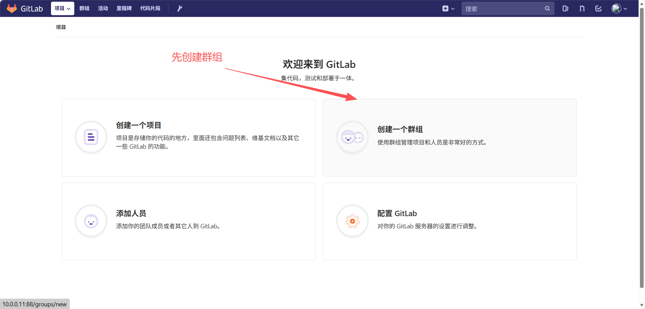Click the orange gear configure icon
Screen dimensions: 645x309
point(352,221)
